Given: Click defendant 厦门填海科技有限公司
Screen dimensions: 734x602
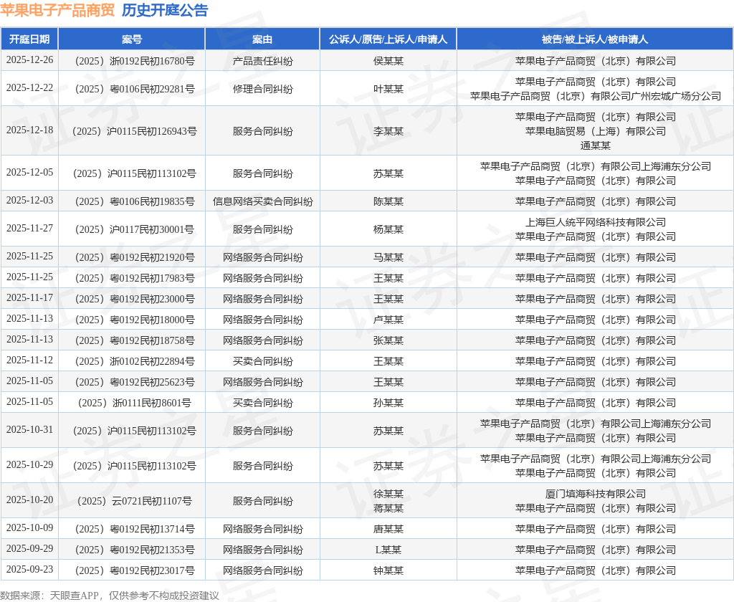Looking at the screenshot, I should tap(596, 494).
